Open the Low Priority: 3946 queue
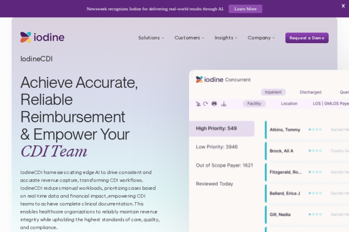 (217, 147)
